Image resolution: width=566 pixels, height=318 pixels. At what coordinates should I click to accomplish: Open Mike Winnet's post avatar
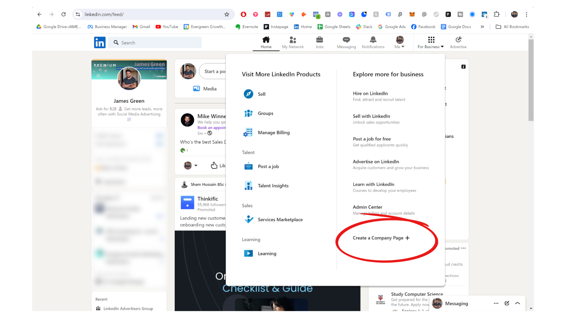coord(187,120)
